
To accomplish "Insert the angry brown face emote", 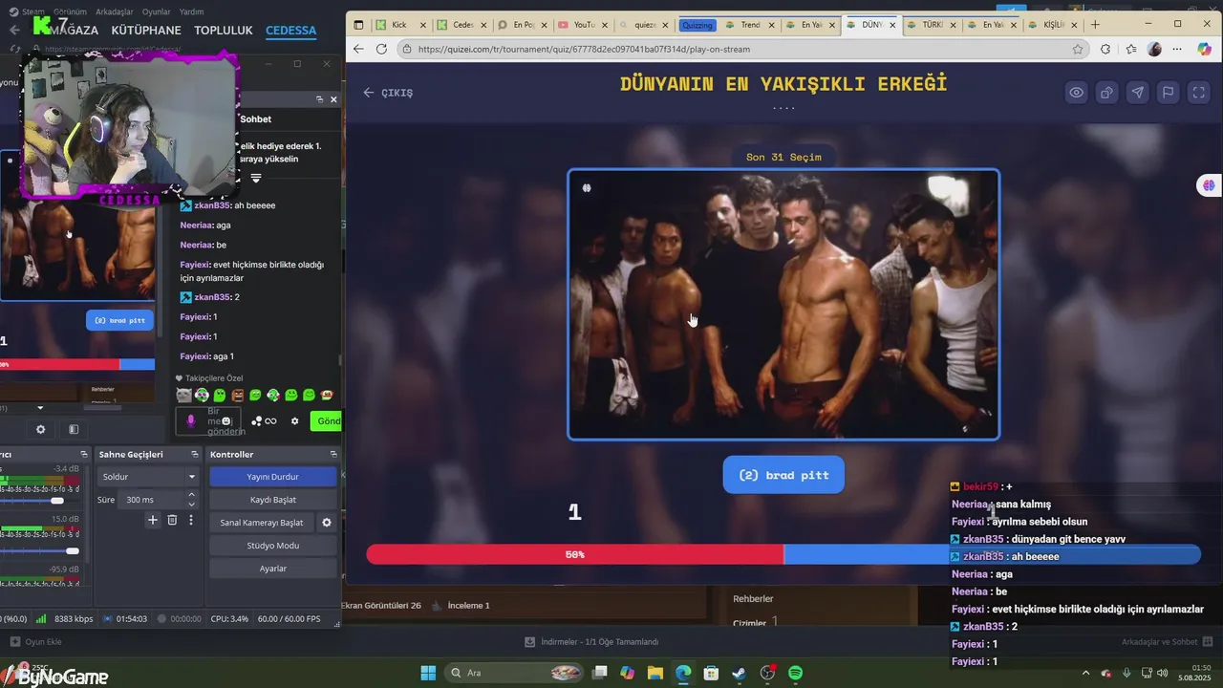I will tap(238, 395).
